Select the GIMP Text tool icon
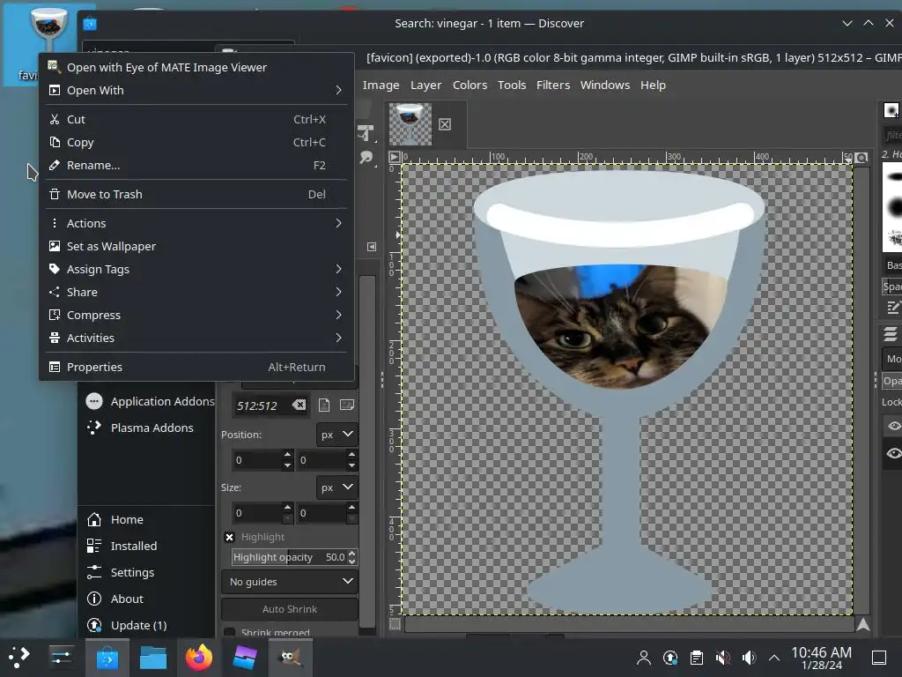This screenshot has height=677, width=902. click(x=366, y=133)
